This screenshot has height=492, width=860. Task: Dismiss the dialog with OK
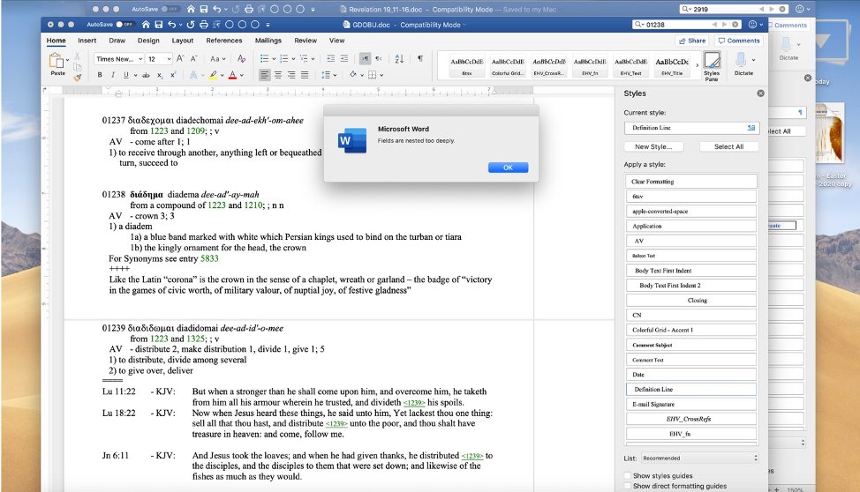pos(508,168)
